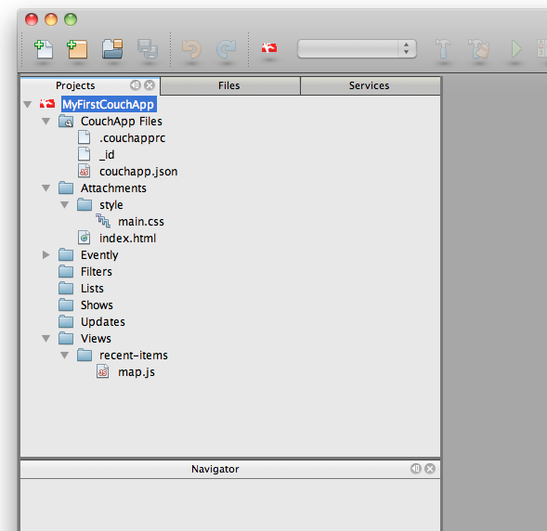
Task: Click the Updates folder icon
Action: pos(66,321)
